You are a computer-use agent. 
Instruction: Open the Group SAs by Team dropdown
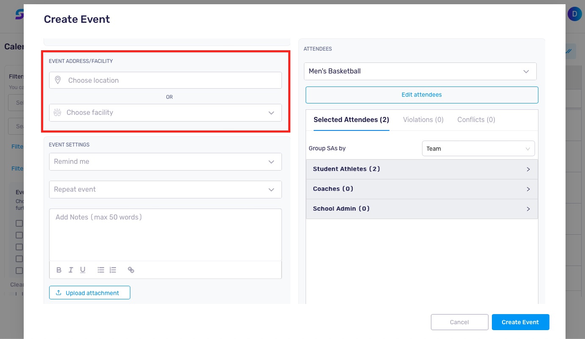[x=478, y=149]
